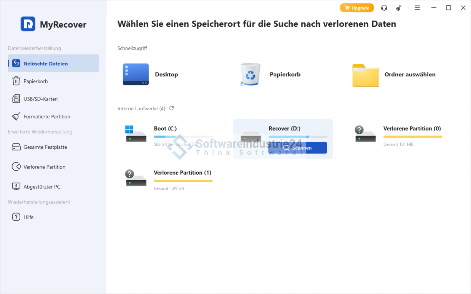Image resolution: width=471 pixels, height=294 pixels.
Task: Open the Hilfe assistant
Action: [x=28, y=217]
